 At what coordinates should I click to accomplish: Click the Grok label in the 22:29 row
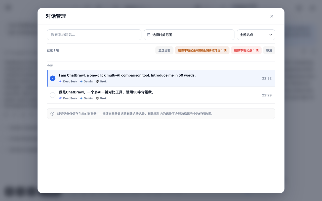103,98
